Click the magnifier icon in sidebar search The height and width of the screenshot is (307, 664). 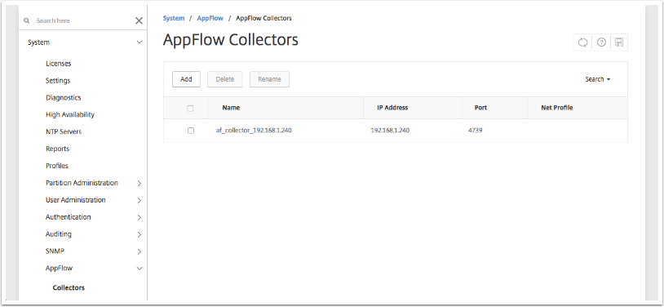[27, 20]
